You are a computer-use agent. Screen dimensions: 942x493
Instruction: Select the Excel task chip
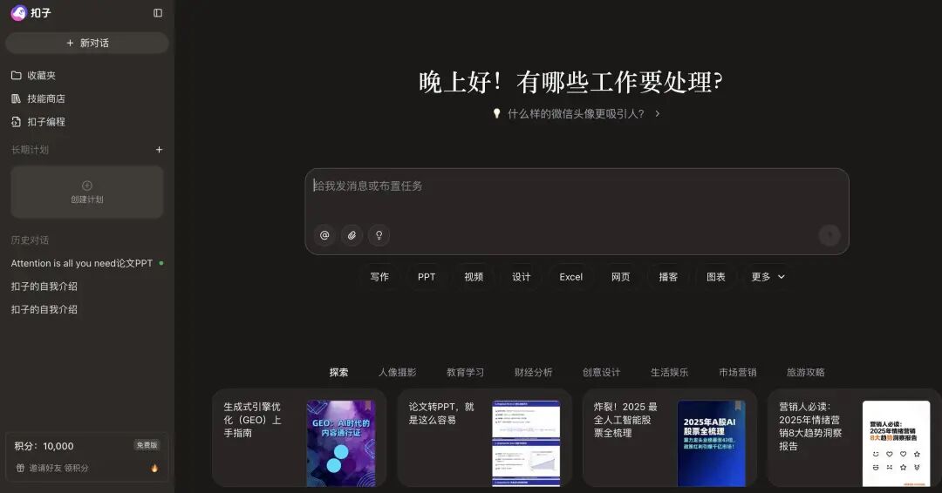point(570,276)
